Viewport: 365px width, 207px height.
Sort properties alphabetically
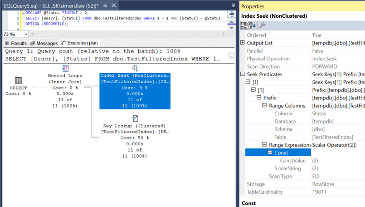point(253,25)
